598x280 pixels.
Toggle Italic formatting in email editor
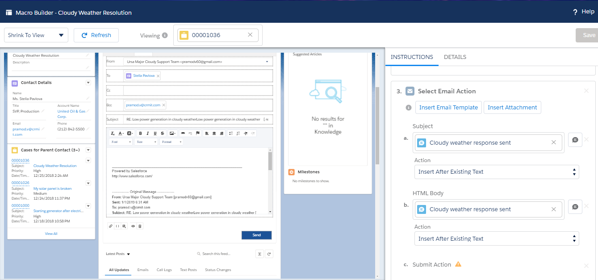click(148, 133)
